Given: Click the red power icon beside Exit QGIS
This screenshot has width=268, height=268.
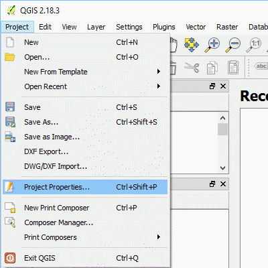Looking at the screenshot, I should (10, 258).
